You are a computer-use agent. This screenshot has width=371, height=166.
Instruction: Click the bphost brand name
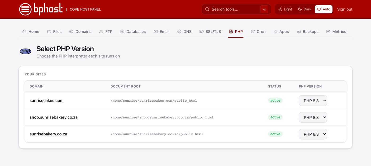tap(48, 9)
